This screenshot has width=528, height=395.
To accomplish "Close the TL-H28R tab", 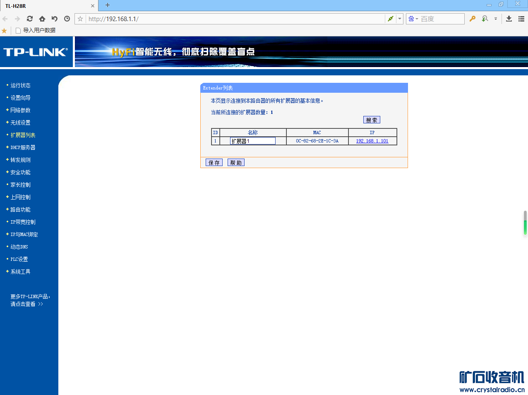I will pyautogui.click(x=93, y=6).
